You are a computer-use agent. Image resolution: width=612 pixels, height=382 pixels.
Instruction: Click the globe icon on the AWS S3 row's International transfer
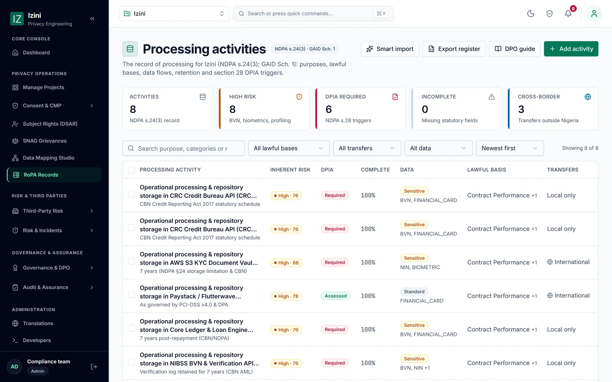pos(550,262)
